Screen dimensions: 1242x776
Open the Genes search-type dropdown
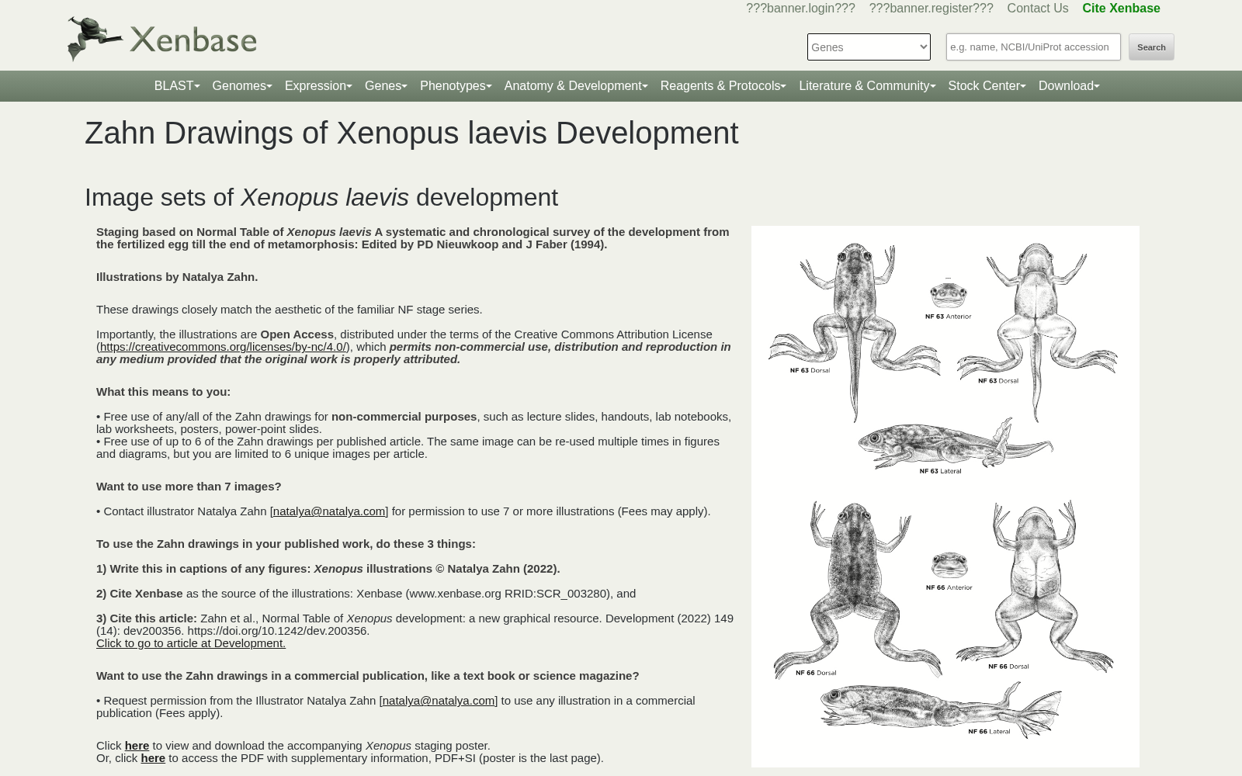[869, 47]
